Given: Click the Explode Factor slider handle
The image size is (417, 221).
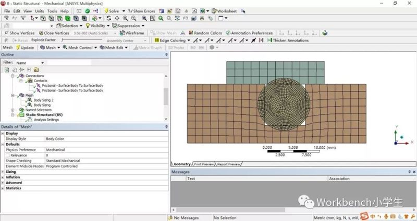Looking at the screenshot, I should 62,40.
